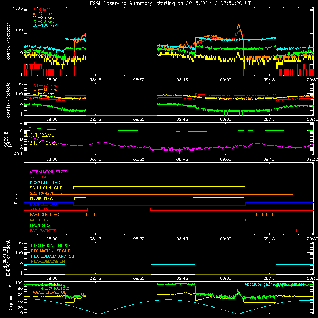
Task: Click the POSSIBLE_FLARE flag label
Action: point(46,182)
